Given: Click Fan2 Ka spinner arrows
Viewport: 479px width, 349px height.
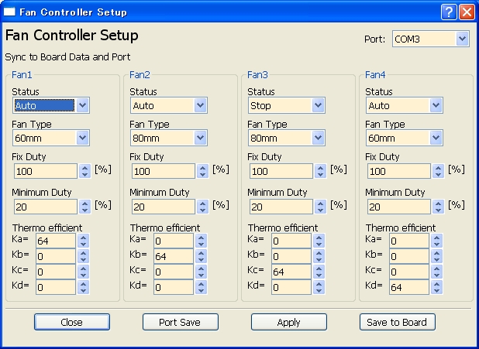Looking at the screenshot, I should coord(201,241).
